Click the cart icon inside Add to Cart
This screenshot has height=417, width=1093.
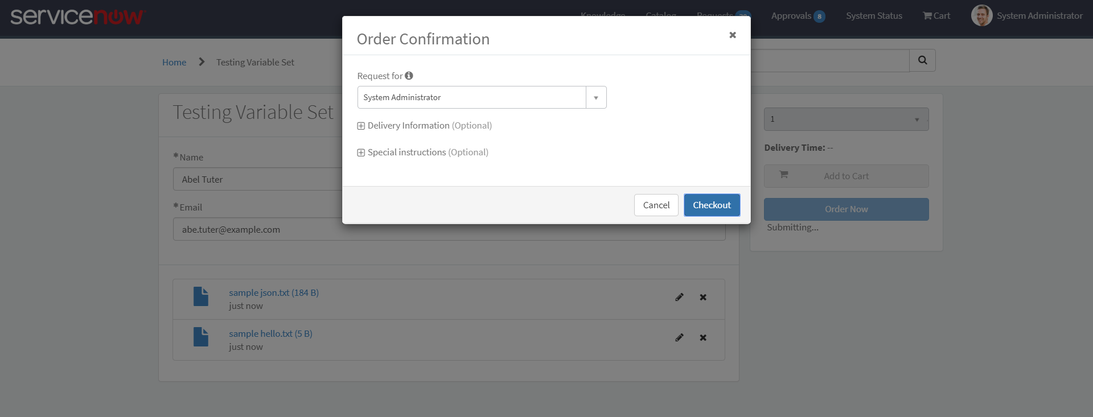point(784,175)
